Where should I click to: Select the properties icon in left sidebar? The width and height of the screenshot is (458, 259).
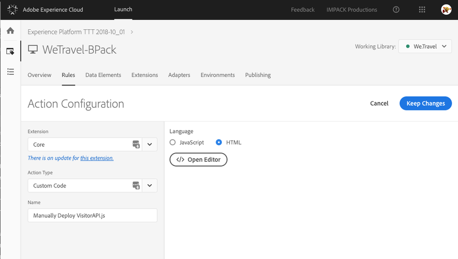[x=10, y=51]
